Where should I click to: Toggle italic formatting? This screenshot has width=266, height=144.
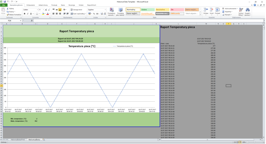pyautogui.click(x=28, y=14)
